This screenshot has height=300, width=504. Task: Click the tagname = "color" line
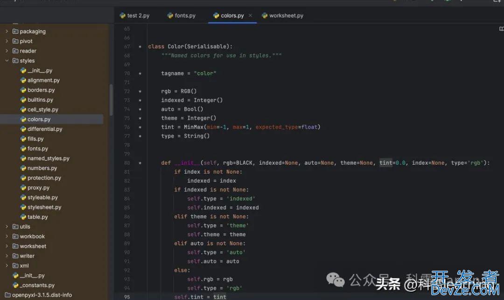tap(189, 74)
